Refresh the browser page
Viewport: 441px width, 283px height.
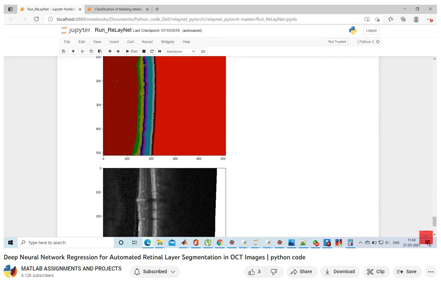click(x=37, y=19)
